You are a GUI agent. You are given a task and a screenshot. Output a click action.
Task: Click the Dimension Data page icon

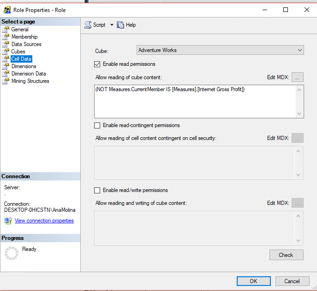point(6,74)
